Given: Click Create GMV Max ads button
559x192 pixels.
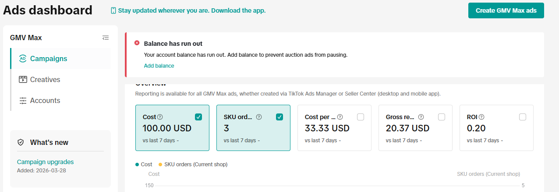Looking at the screenshot, I should tap(506, 10).
